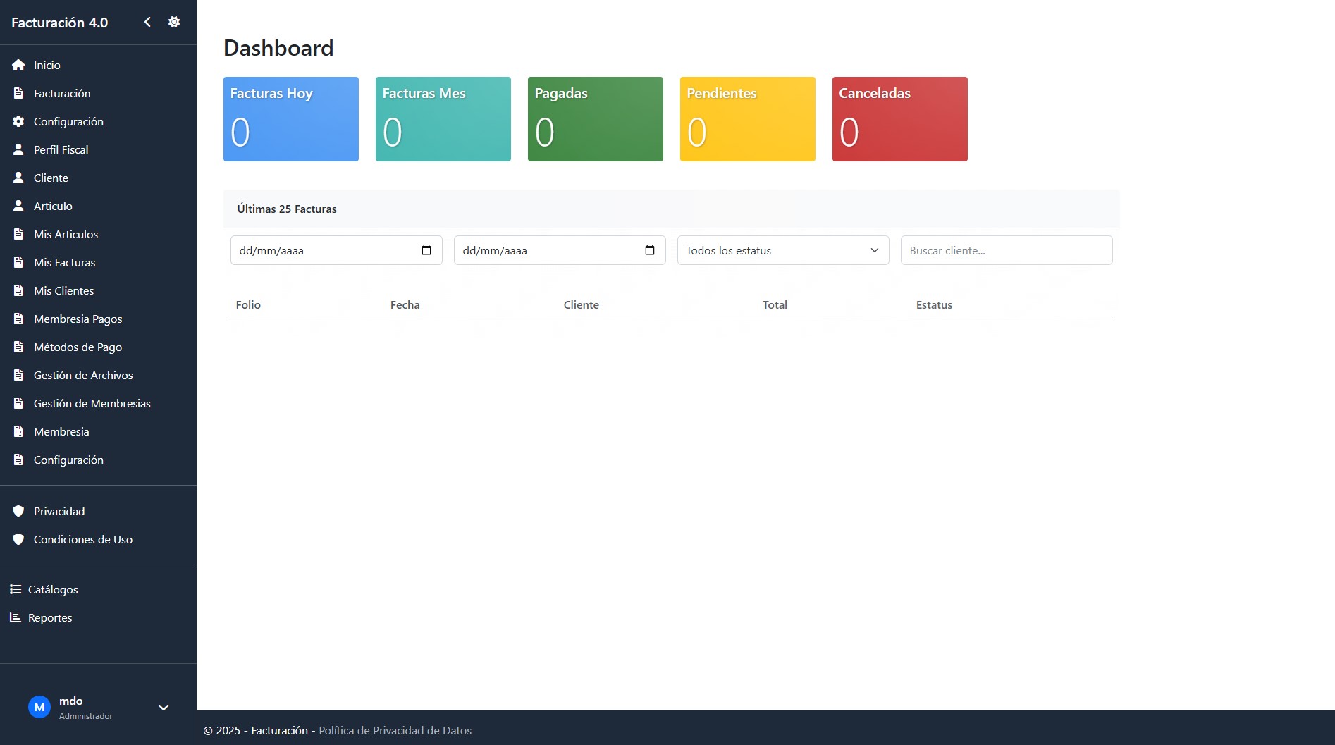
Task: Expand the Todos los estatus dropdown
Action: pos(782,250)
